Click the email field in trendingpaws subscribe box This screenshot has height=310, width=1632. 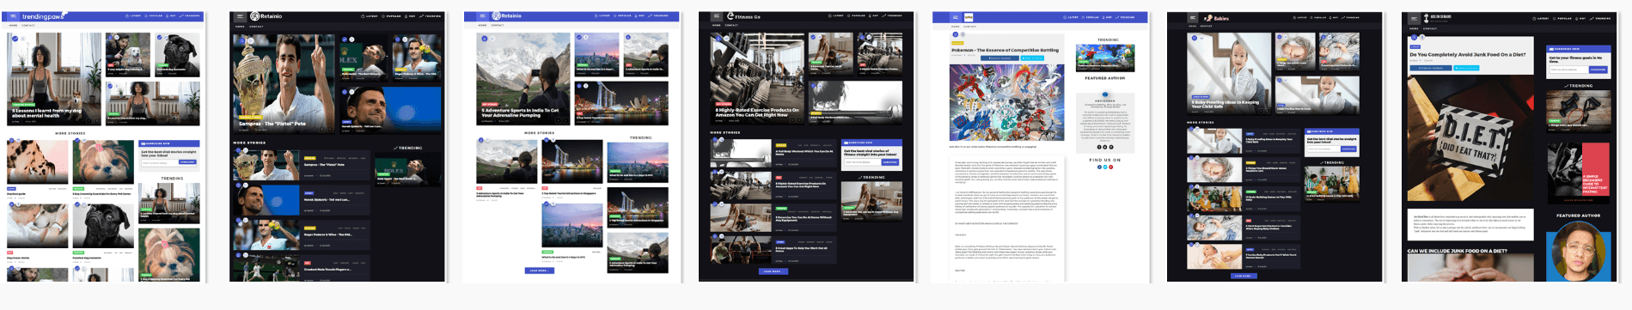click(x=159, y=162)
